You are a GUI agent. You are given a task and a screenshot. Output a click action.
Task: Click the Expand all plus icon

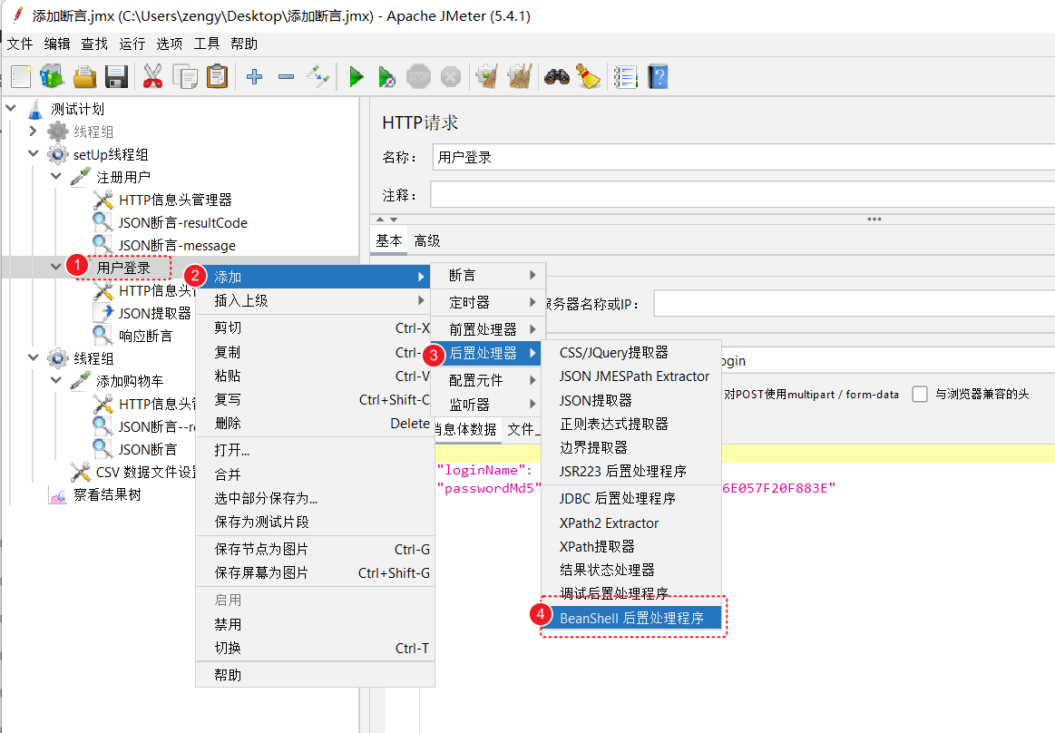(254, 77)
